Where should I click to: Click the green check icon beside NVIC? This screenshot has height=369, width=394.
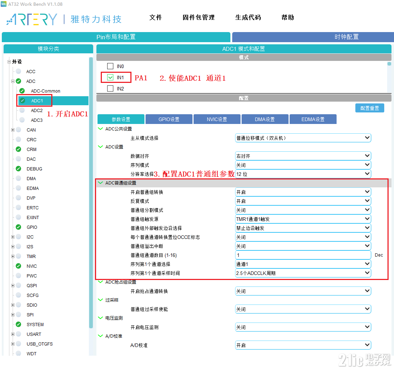pos(18,266)
